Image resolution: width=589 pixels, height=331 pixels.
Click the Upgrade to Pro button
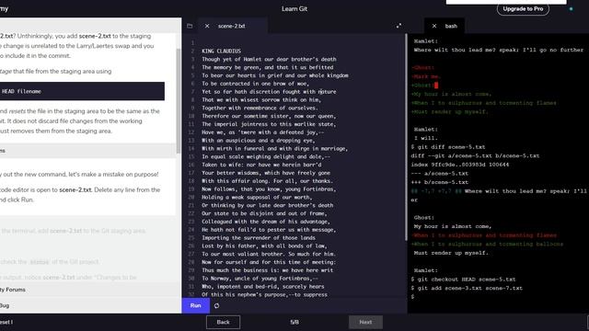523,8
